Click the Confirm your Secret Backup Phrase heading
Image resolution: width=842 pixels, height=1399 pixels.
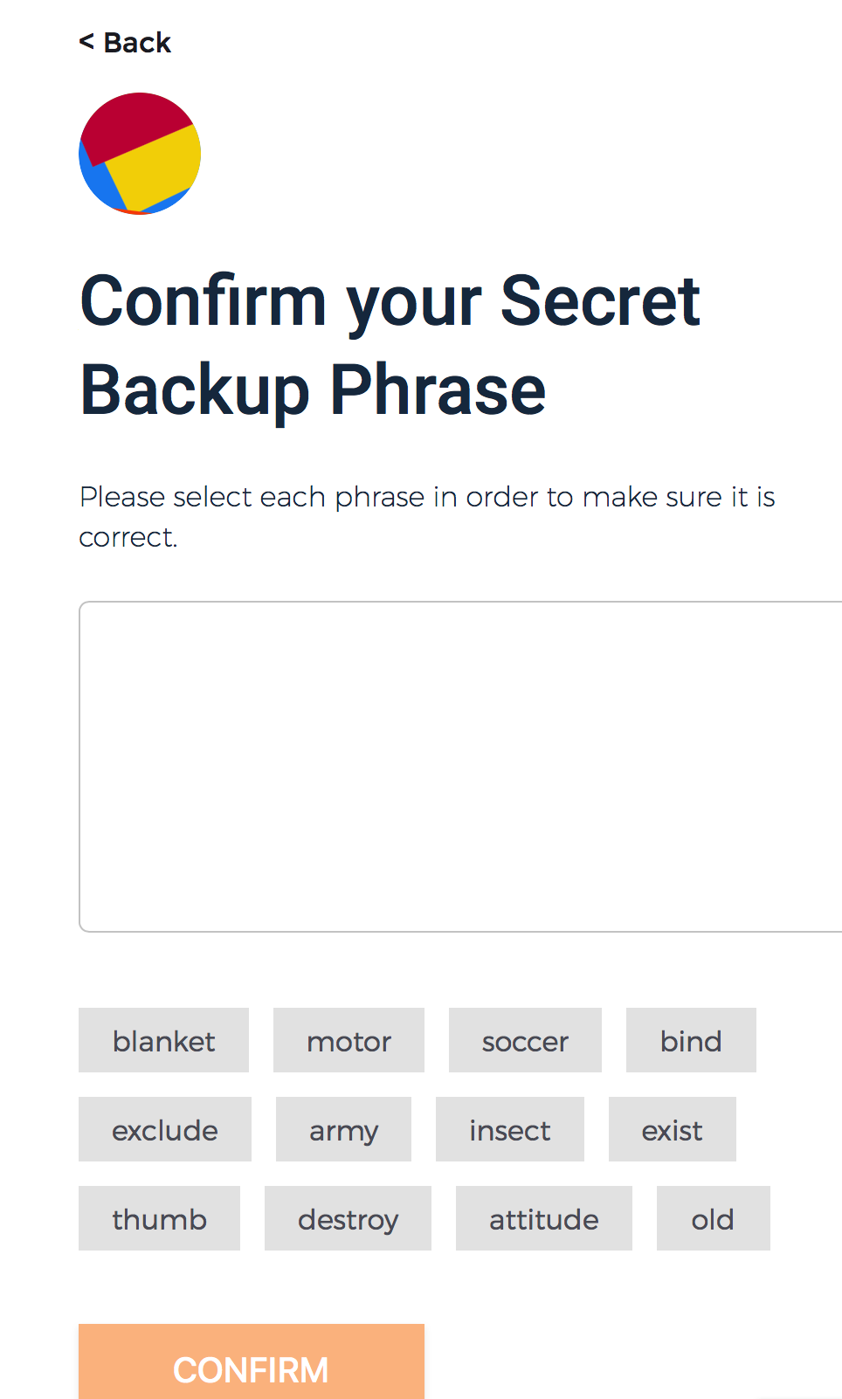pos(390,345)
